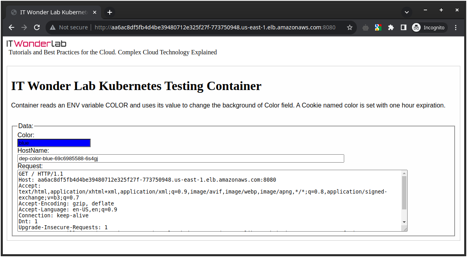Image resolution: width=467 pixels, height=257 pixels.
Task: Click the robot extension icon
Action: pos(365,27)
